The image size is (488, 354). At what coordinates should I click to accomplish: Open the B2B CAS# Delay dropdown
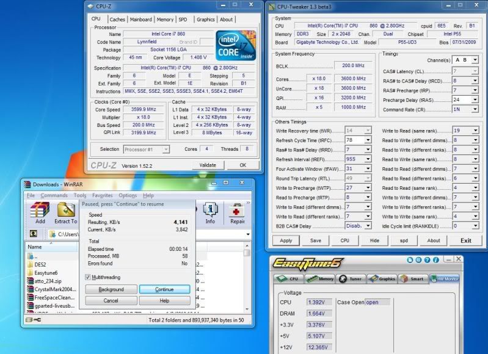pos(368,226)
